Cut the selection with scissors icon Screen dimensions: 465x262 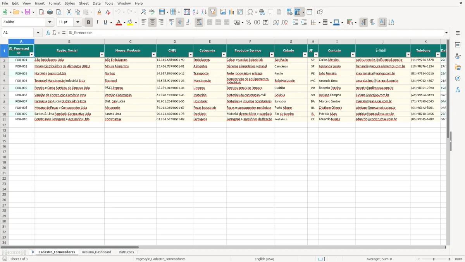click(69, 12)
